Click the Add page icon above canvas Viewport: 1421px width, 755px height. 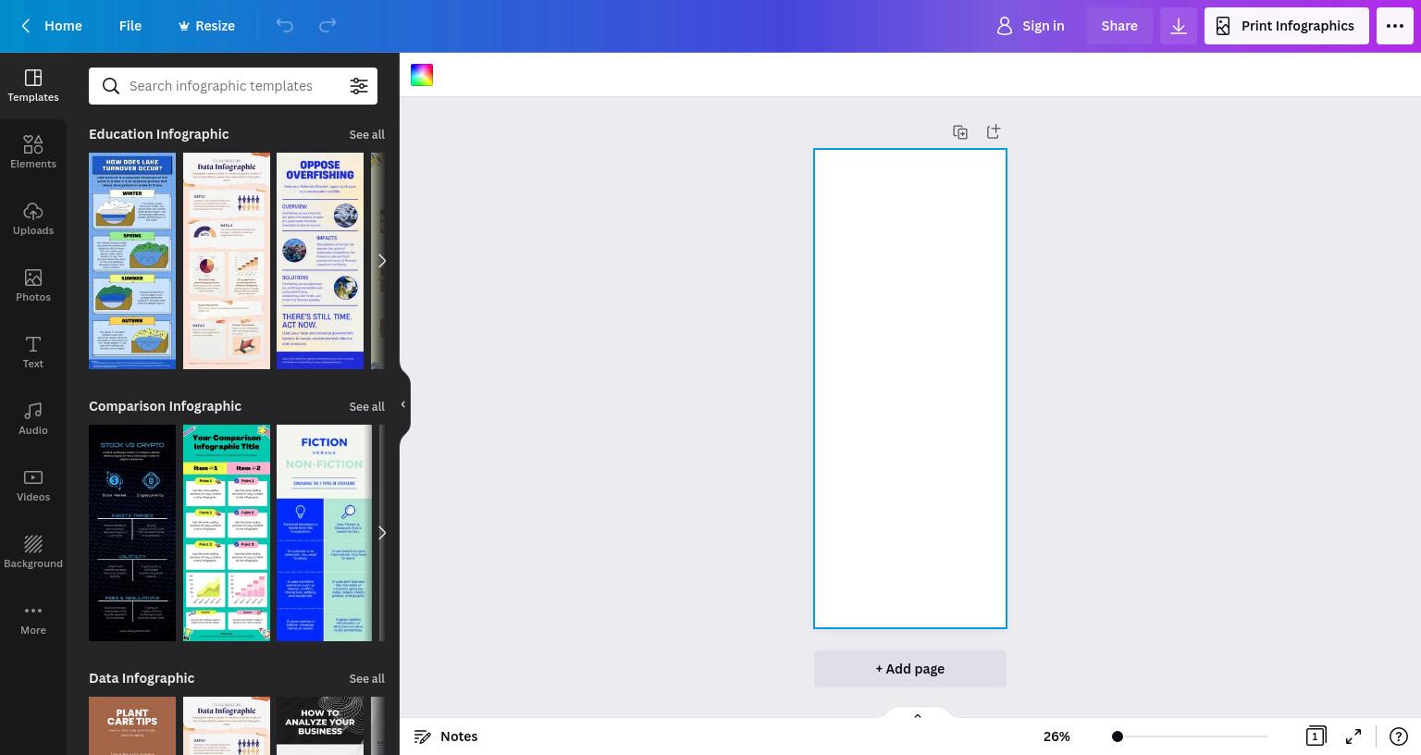[994, 132]
